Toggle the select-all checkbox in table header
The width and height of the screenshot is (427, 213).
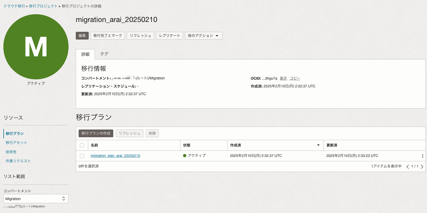tap(82, 145)
